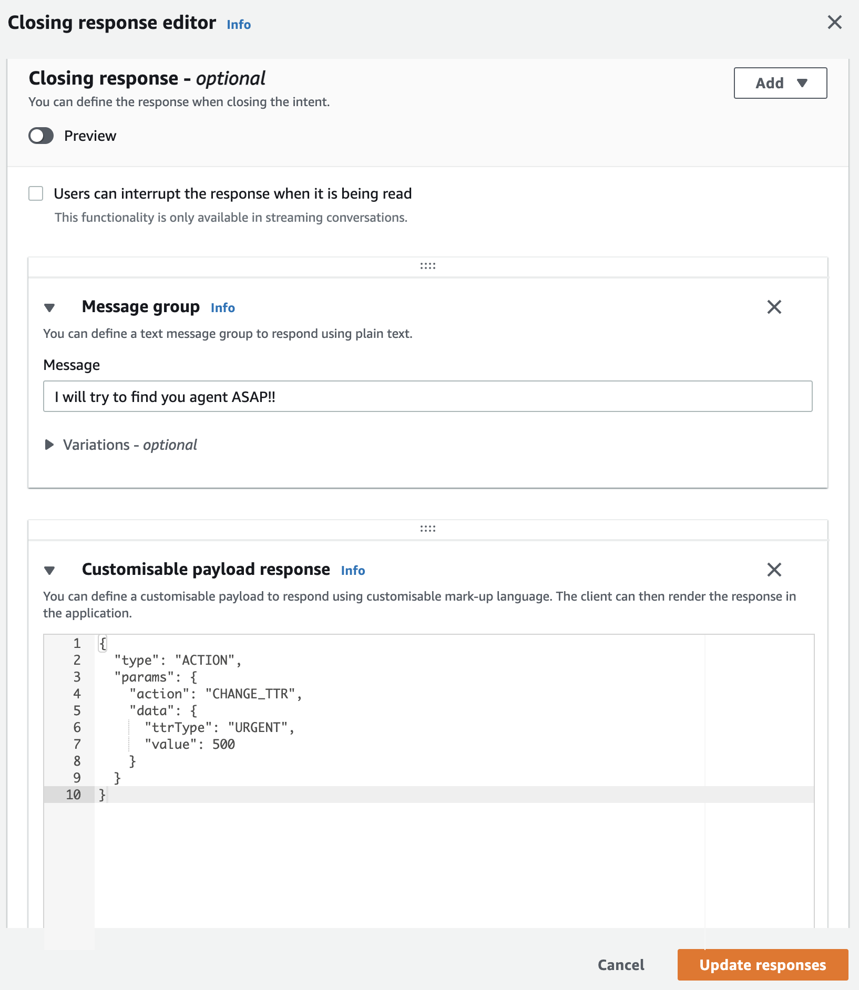Image resolution: width=859 pixels, height=990 pixels.
Task: Grab the Message group drag handle
Action: click(x=428, y=266)
